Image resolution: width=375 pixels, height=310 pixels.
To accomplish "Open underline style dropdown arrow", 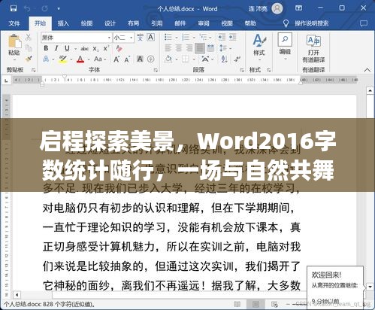I will tap(75, 48).
